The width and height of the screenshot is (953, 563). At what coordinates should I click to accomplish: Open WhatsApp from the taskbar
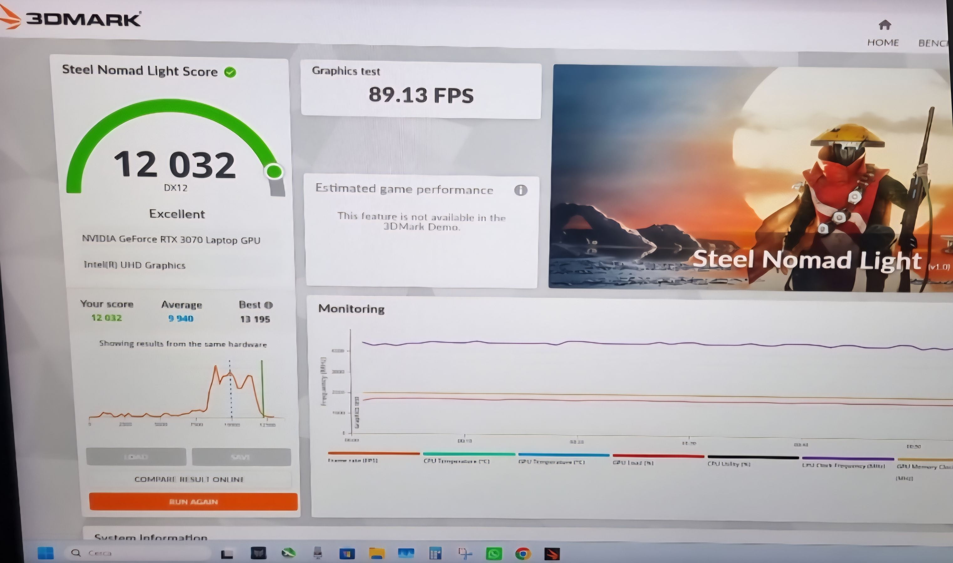494,554
